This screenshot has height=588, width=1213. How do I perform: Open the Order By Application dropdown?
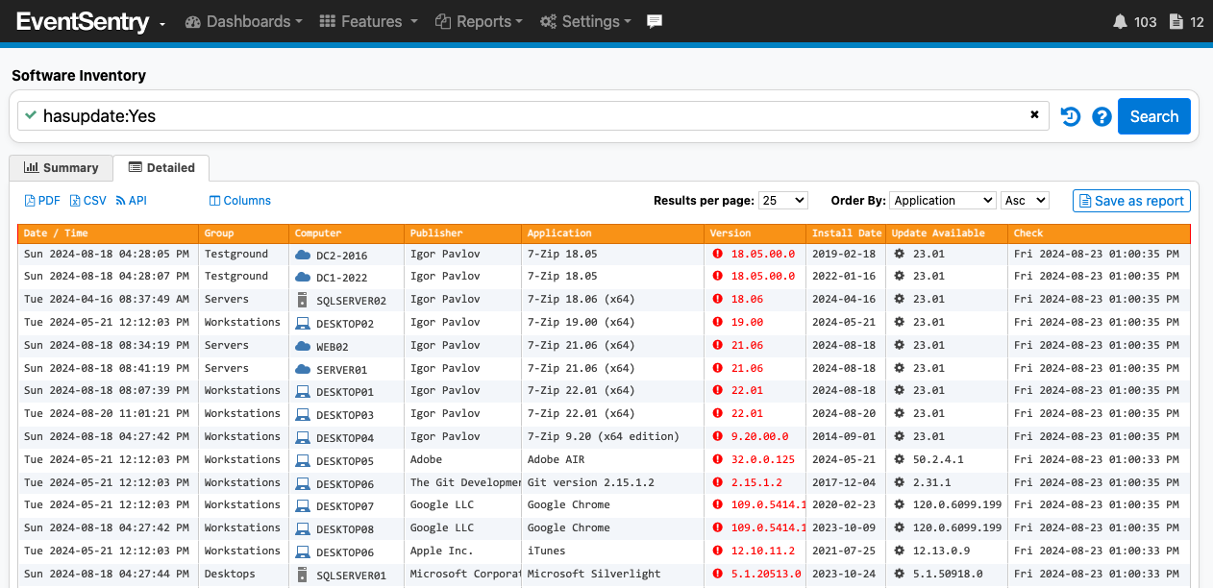tap(943, 201)
